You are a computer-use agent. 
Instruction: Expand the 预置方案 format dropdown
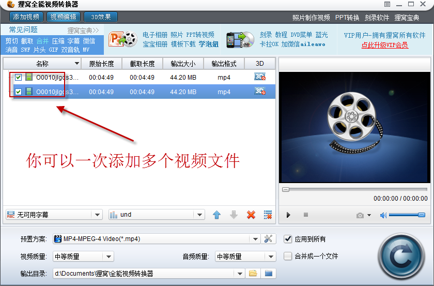[255, 239]
